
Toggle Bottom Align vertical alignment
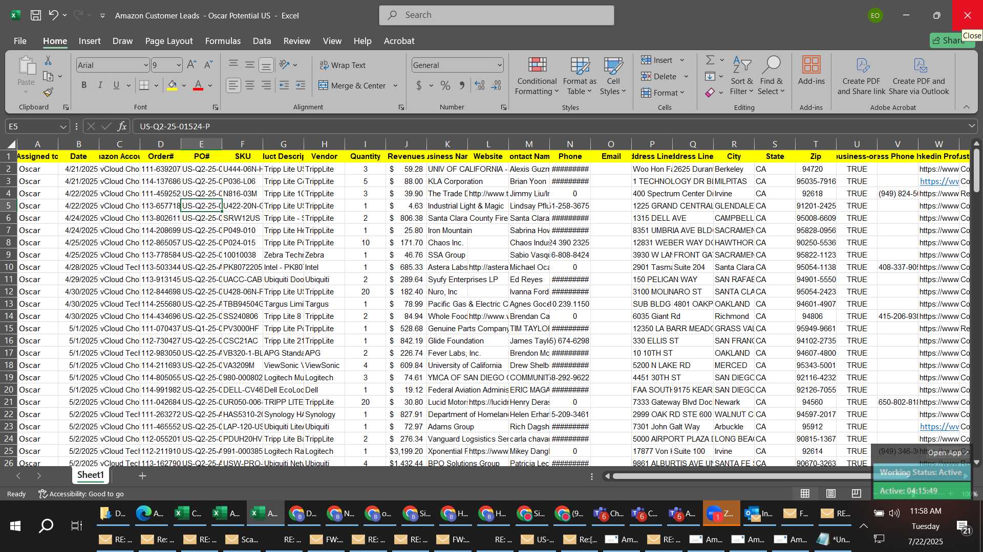tap(266, 64)
